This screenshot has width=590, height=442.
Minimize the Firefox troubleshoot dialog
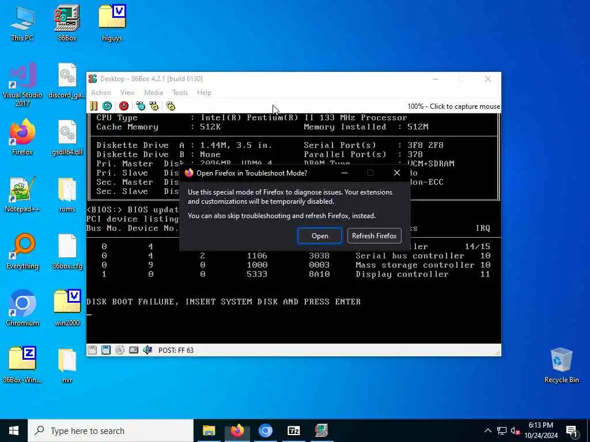[x=345, y=173]
